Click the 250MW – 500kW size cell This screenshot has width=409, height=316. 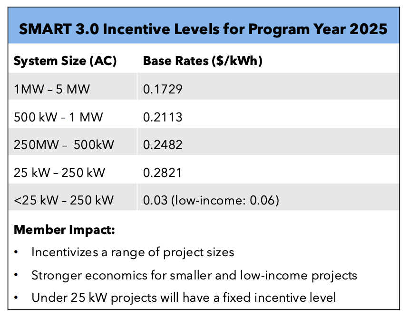click(64, 145)
